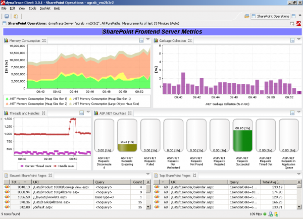303x219 pixels.
Task: Click the Heap Size Gen 2 salmon legend swatch
Action: pos(7,104)
